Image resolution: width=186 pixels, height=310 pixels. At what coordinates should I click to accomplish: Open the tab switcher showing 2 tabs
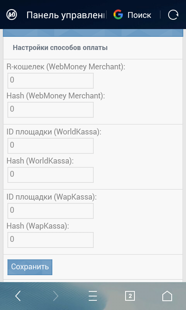click(130, 296)
